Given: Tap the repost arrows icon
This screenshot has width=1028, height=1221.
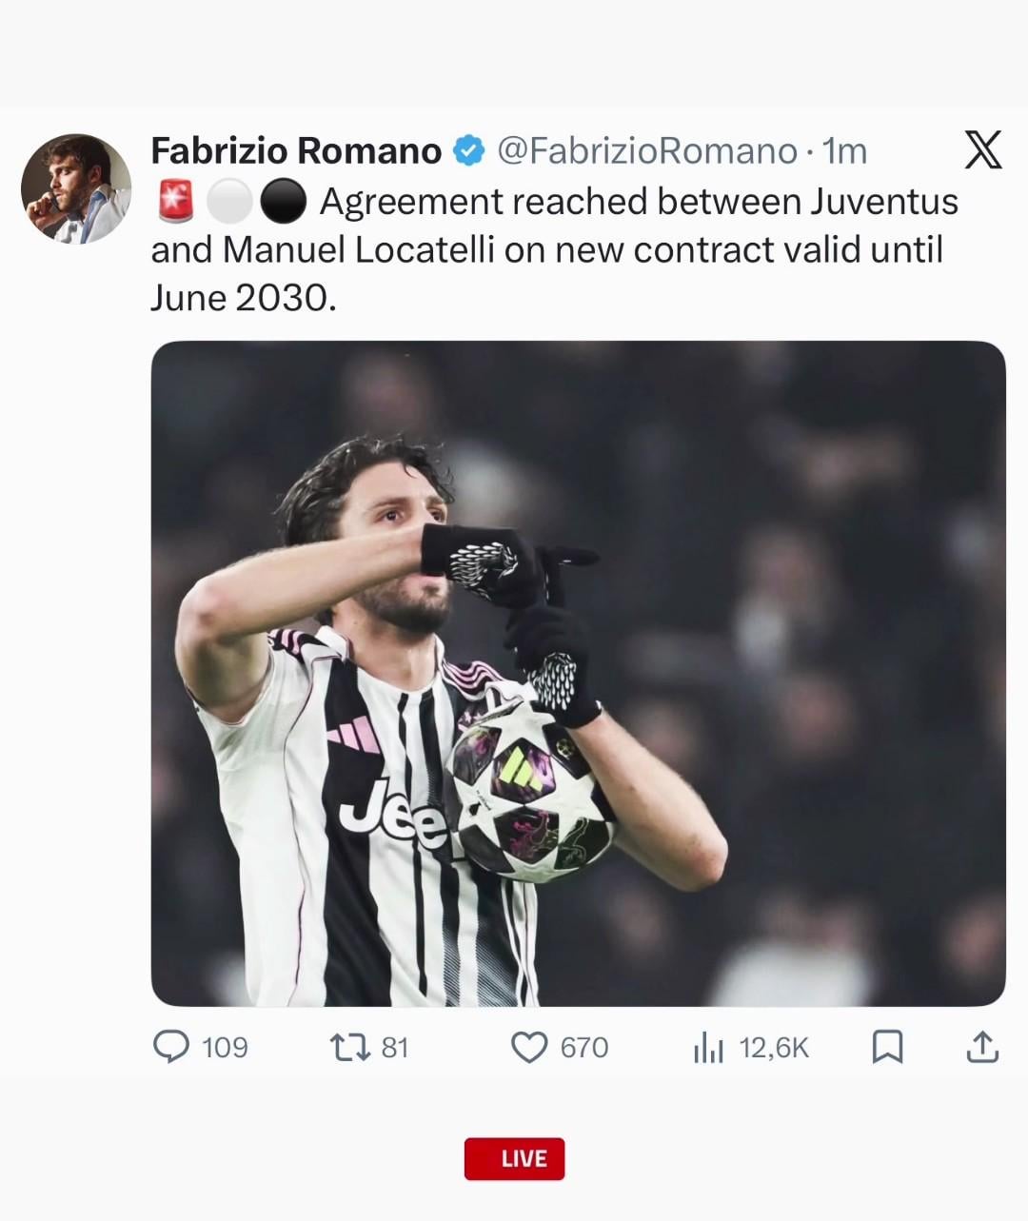Looking at the screenshot, I should click(x=347, y=1048).
